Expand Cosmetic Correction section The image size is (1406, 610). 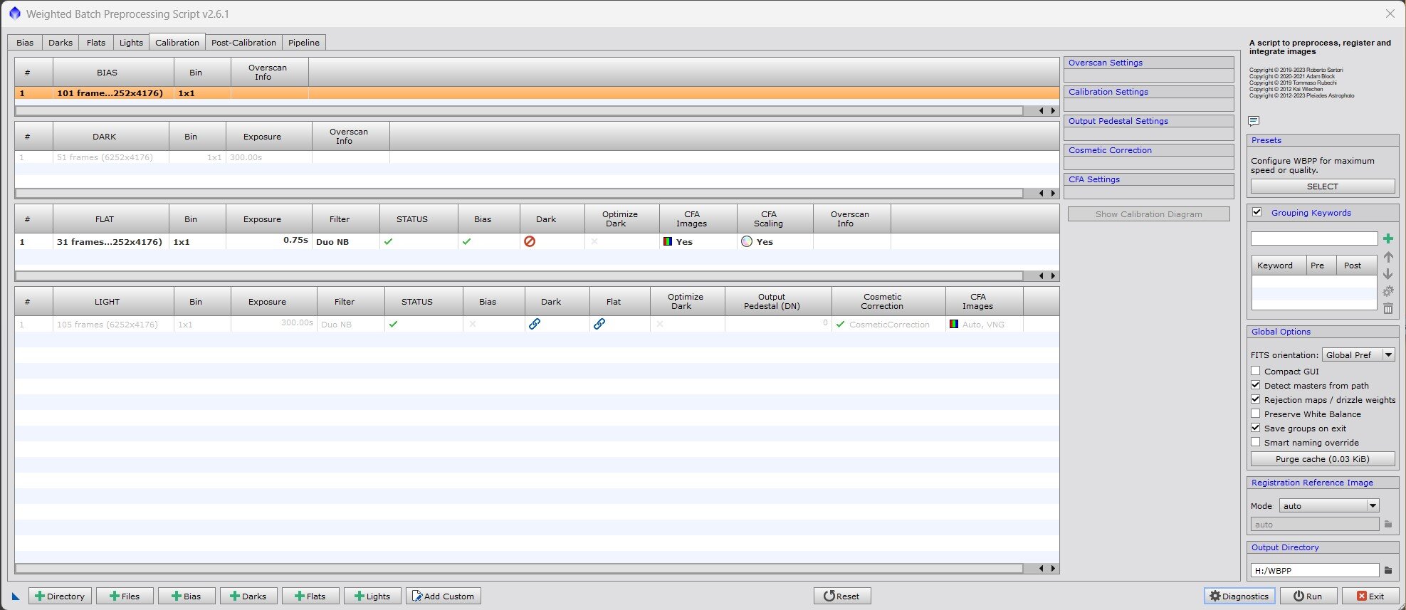click(x=1148, y=150)
